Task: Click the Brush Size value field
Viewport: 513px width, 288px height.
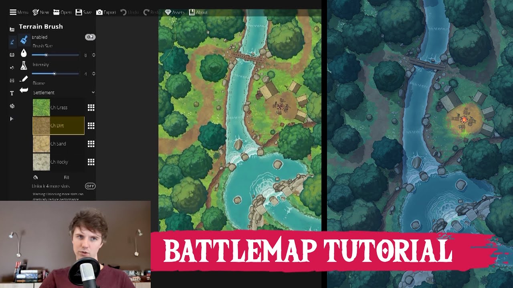Action: (x=85, y=55)
